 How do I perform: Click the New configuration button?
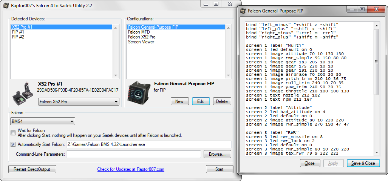(x=179, y=101)
